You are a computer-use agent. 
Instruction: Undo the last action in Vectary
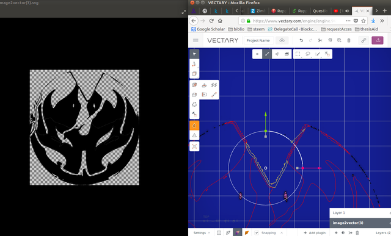(x=301, y=40)
